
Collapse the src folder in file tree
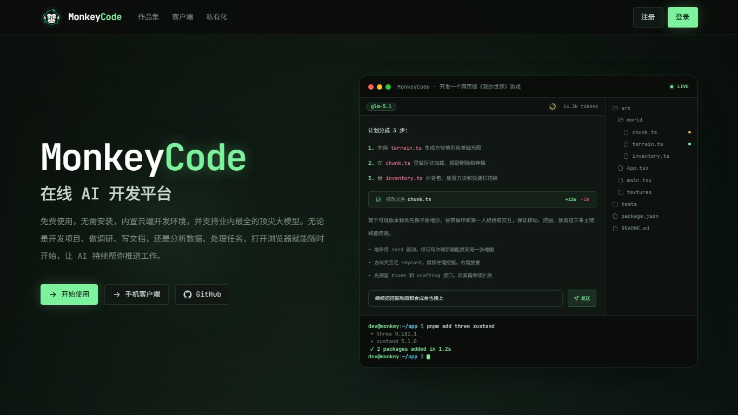click(651, 108)
